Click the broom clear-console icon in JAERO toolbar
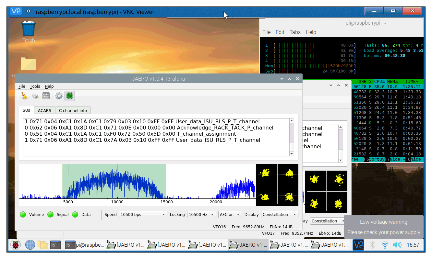This screenshot has height=259, width=432. tap(24, 96)
